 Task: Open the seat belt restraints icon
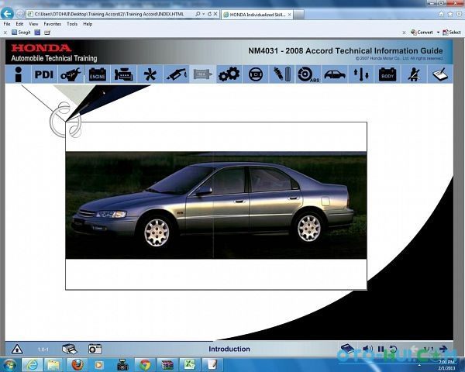[414, 74]
